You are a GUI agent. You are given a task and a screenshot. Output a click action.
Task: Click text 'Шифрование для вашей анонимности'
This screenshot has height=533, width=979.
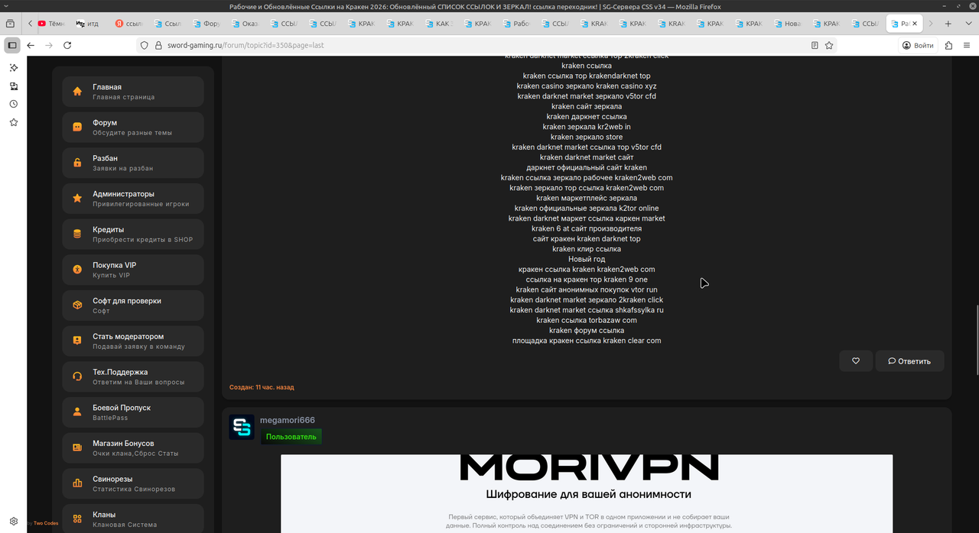(589, 494)
